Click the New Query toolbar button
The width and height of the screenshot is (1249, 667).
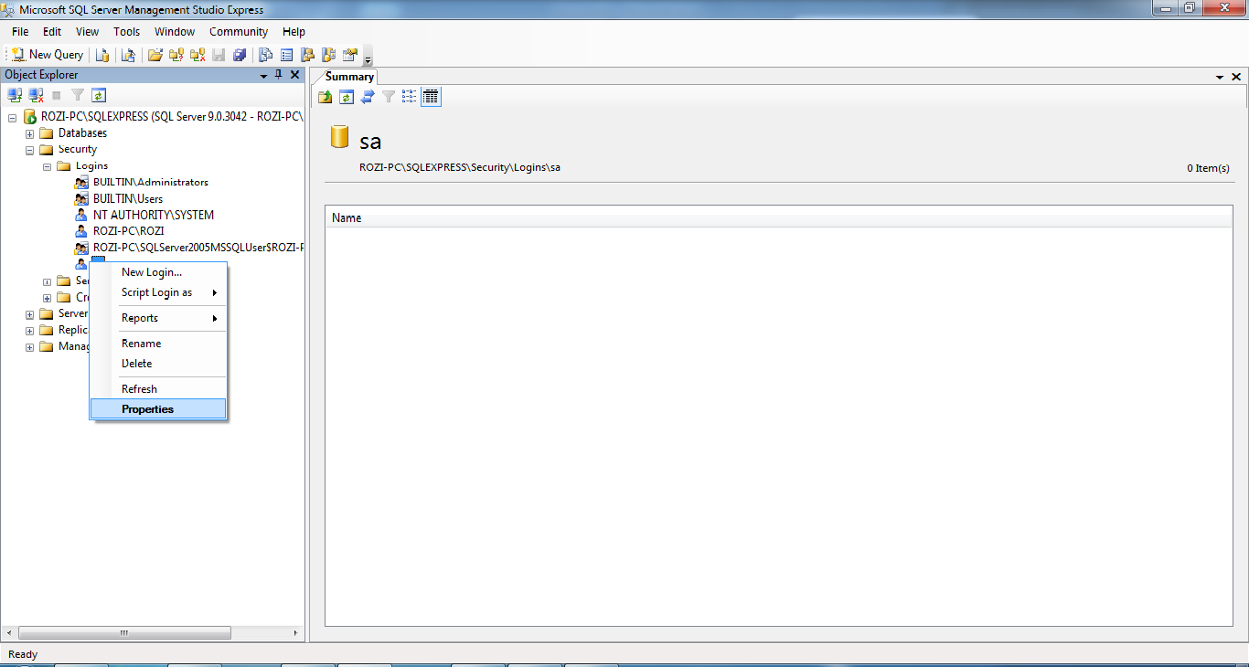pyautogui.click(x=47, y=55)
